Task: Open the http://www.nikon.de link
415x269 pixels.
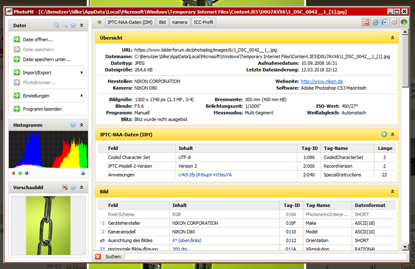Action: click(322, 81)
